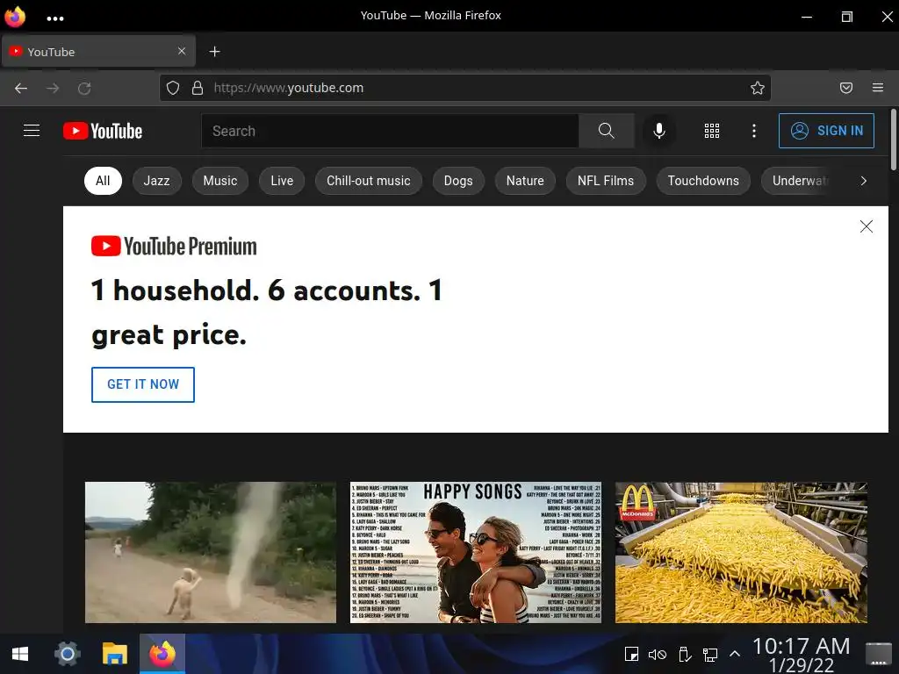899x674 pixels.
Task: Select the Dogs filter chip
Action: (x=458, y=181)
